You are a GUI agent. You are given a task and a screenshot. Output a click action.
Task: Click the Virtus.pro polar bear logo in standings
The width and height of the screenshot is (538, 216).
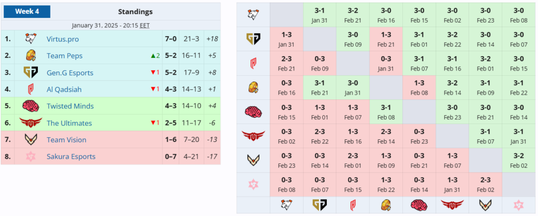pyautogui.click(x=30, y=39)
